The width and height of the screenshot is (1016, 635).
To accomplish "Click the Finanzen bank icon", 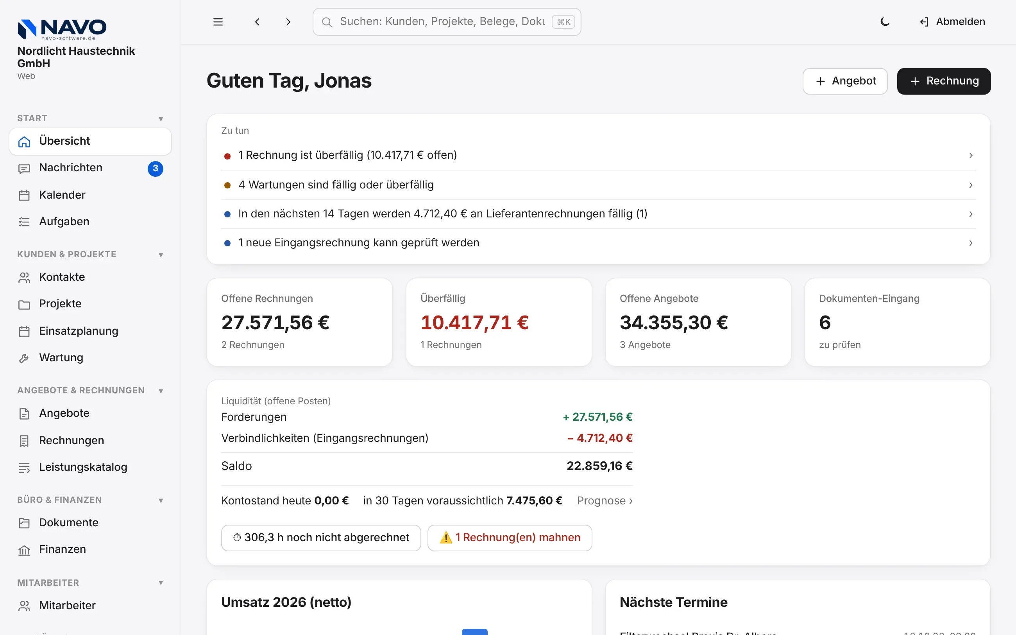I will point(24,550).
